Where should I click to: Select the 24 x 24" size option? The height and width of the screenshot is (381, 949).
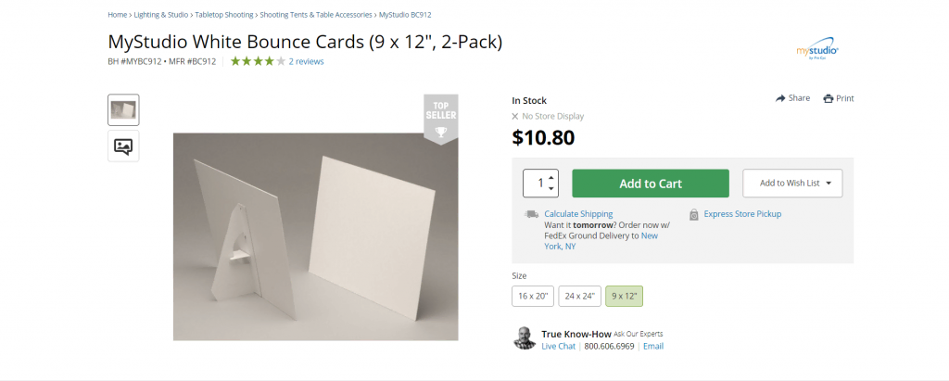click(579, 297)
